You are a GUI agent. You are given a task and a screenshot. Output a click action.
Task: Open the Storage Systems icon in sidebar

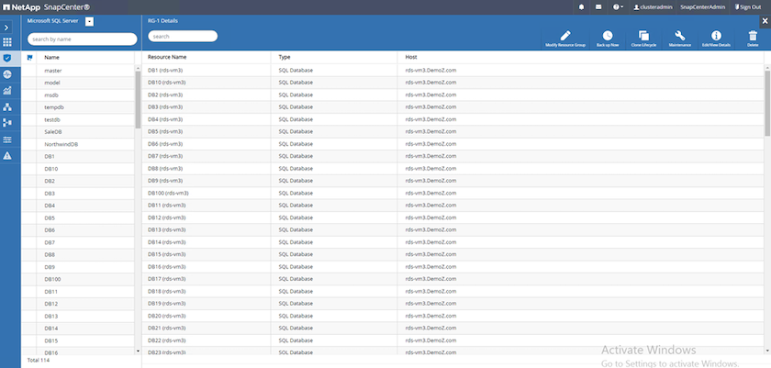[x=7, y=123]
